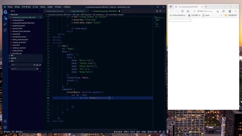Click the errors and warnings status indicator
This screenshot has width=242, height=136.
click(19, 132)
